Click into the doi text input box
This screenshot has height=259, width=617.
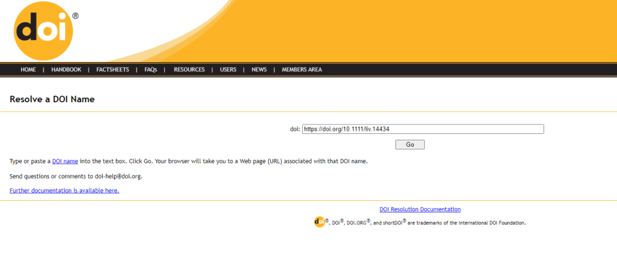tap(422, 129)
